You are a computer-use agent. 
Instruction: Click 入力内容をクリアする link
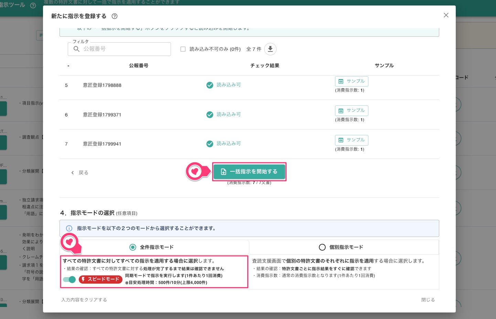[84, 300]
